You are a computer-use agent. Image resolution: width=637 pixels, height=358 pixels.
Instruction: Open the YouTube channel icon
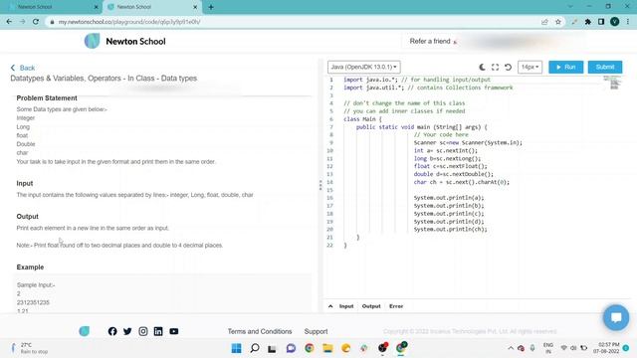pyautogui.click(x=174, y=331)
